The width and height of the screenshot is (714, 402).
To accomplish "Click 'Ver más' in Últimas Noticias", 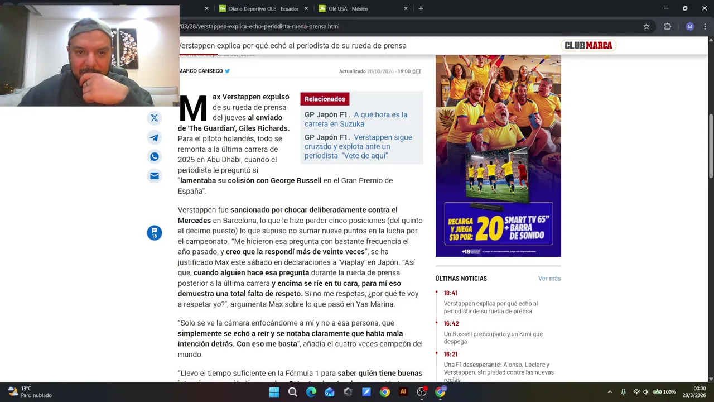I will pos(549,278).
